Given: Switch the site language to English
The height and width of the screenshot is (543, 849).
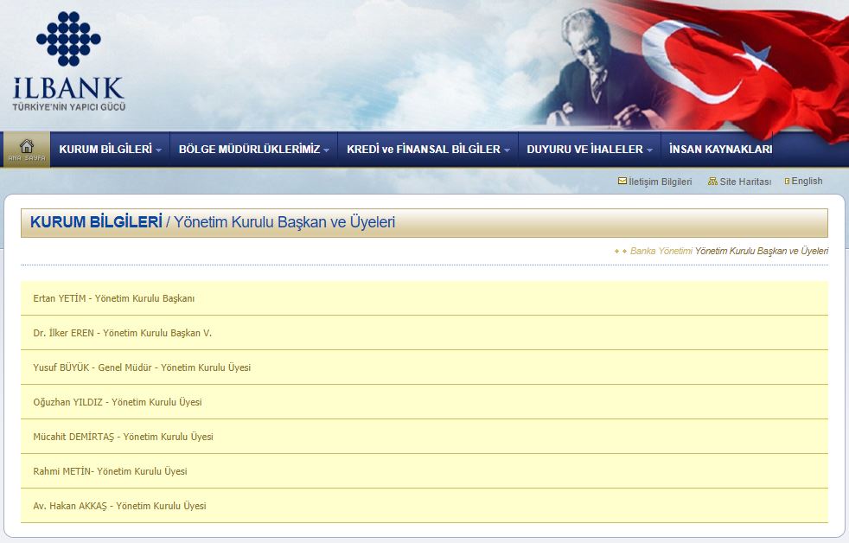Looking at the screenshot, I should tap(807, 182).
